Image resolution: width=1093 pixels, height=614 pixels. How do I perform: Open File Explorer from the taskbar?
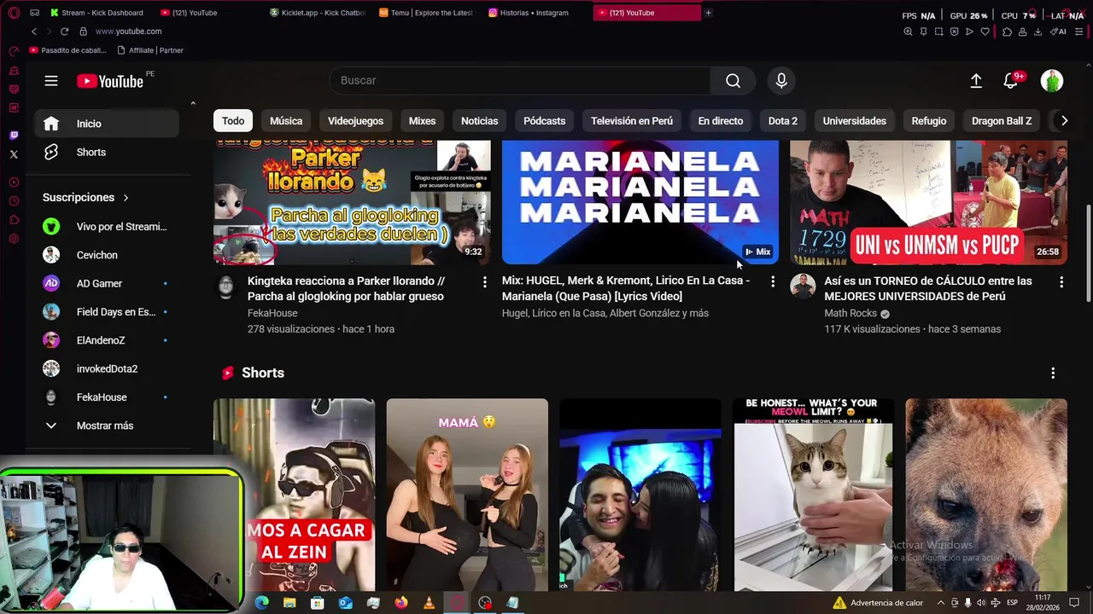click(x=289, y=603)
